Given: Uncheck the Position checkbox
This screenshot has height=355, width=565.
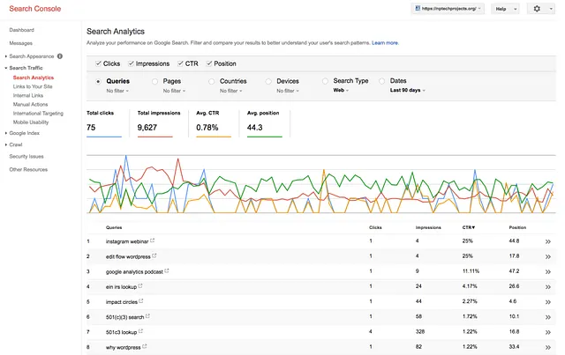Looking at the screenshot, I should click(209, 63).
